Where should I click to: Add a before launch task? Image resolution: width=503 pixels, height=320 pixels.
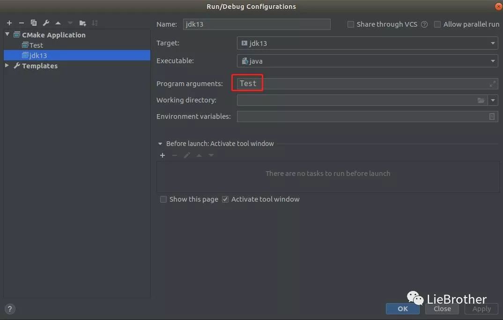[163, 155]
